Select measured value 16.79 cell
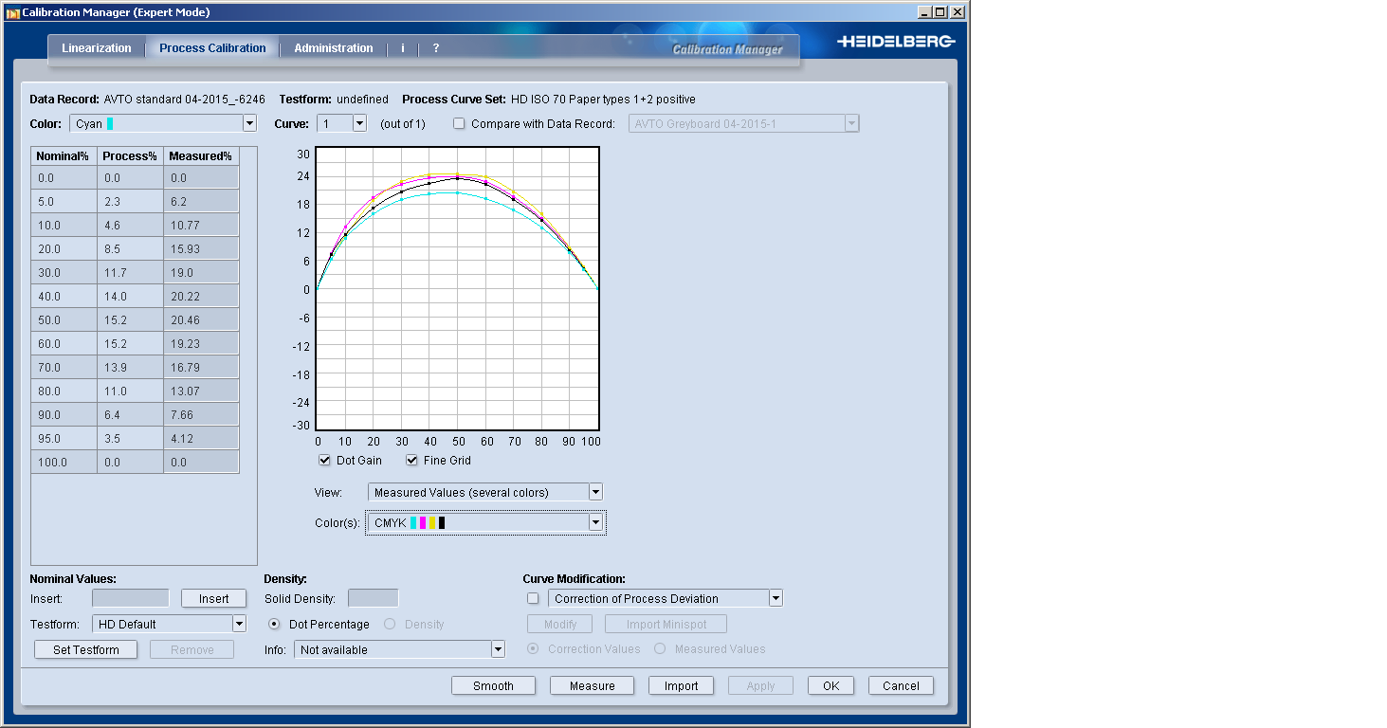The height and width of the screenshot is (728, 1387). pos(201,367)
